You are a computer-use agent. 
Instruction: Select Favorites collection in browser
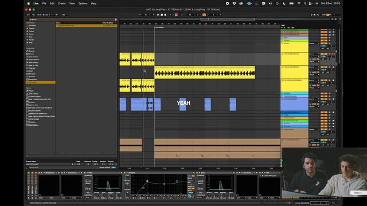click(32, 26)
